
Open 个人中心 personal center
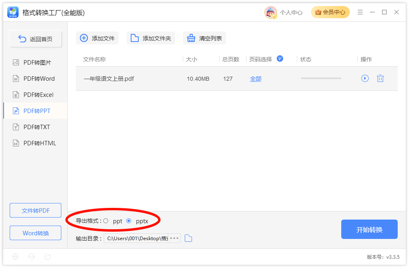[x=291, y=13]
